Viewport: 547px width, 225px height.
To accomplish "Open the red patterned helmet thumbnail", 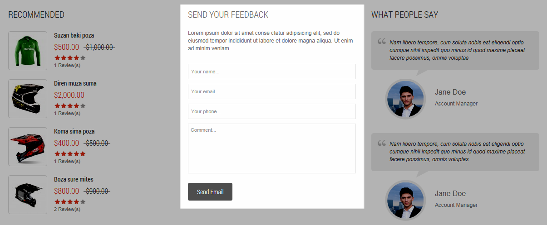I will tap(28, 147).
